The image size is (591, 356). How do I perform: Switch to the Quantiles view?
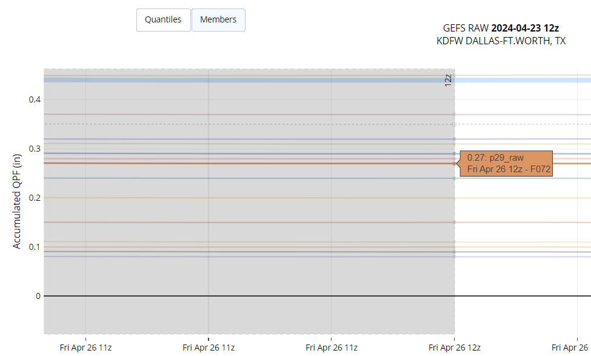(163, 20)
